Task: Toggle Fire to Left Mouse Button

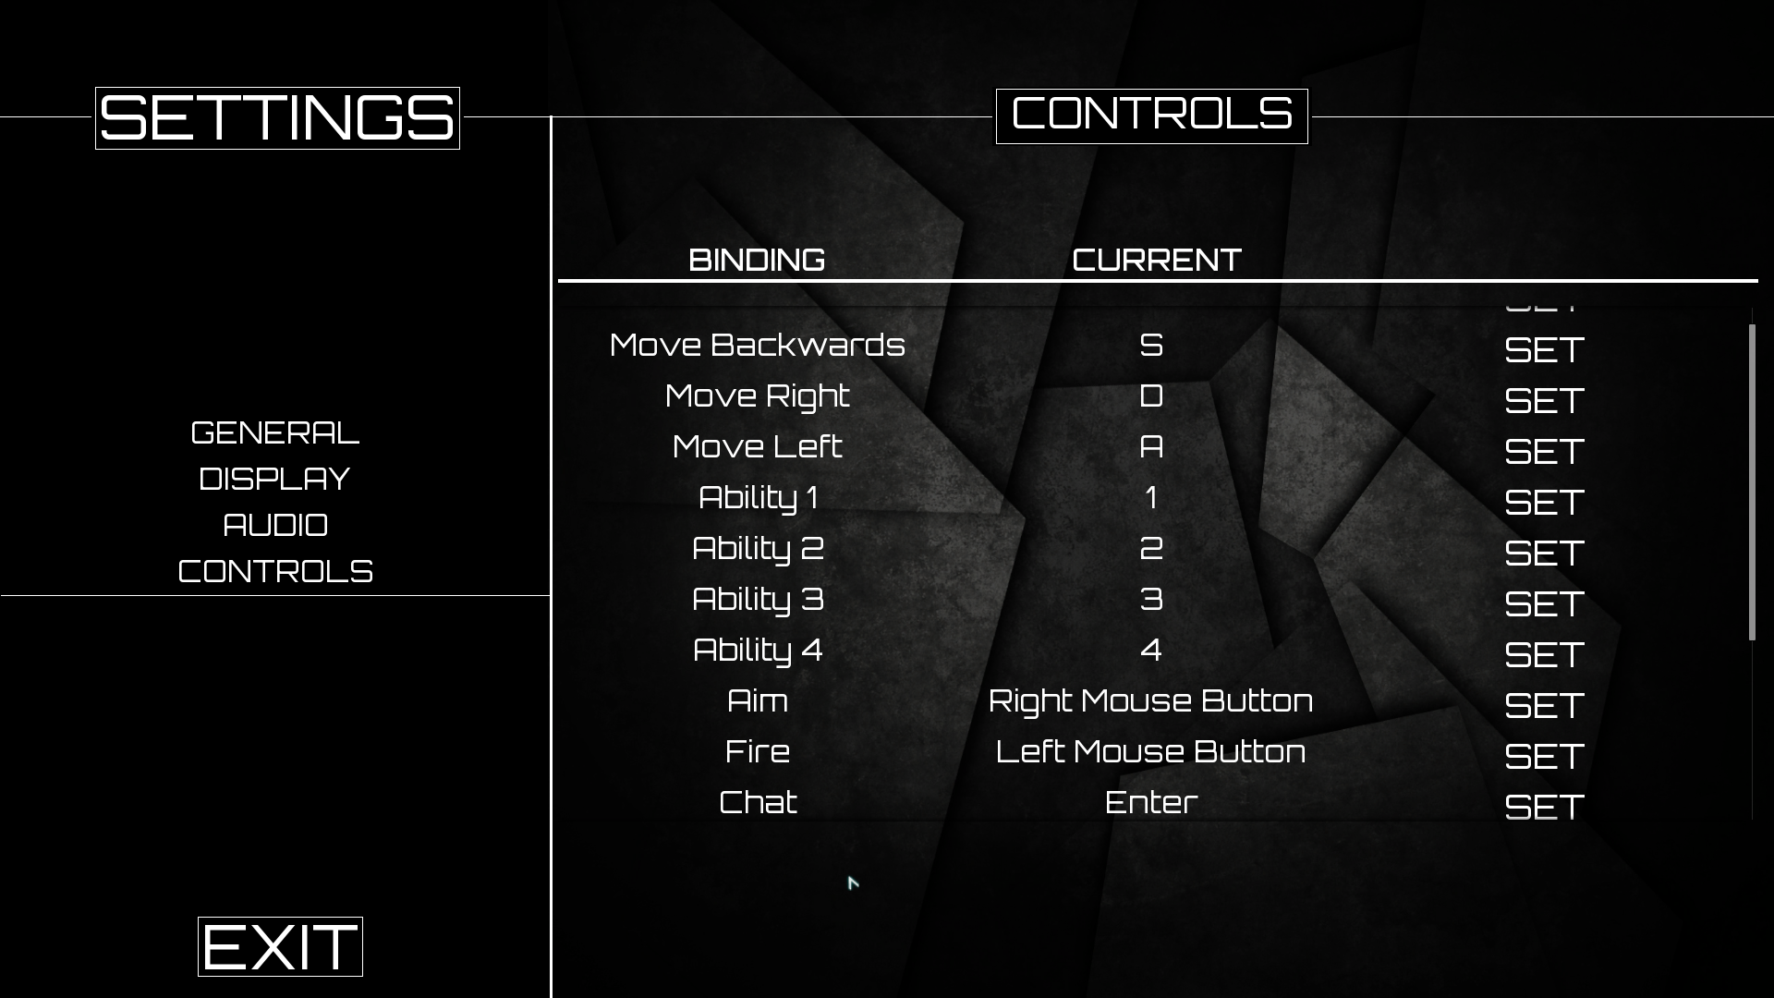Action: click(x=1542, y=754)
